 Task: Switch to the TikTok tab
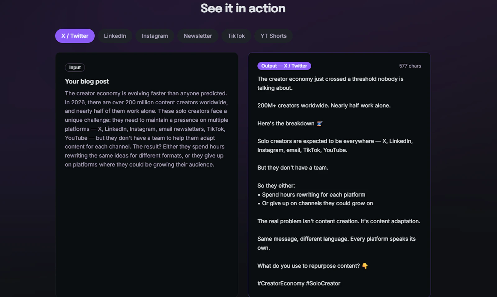[x=236, y=36]
